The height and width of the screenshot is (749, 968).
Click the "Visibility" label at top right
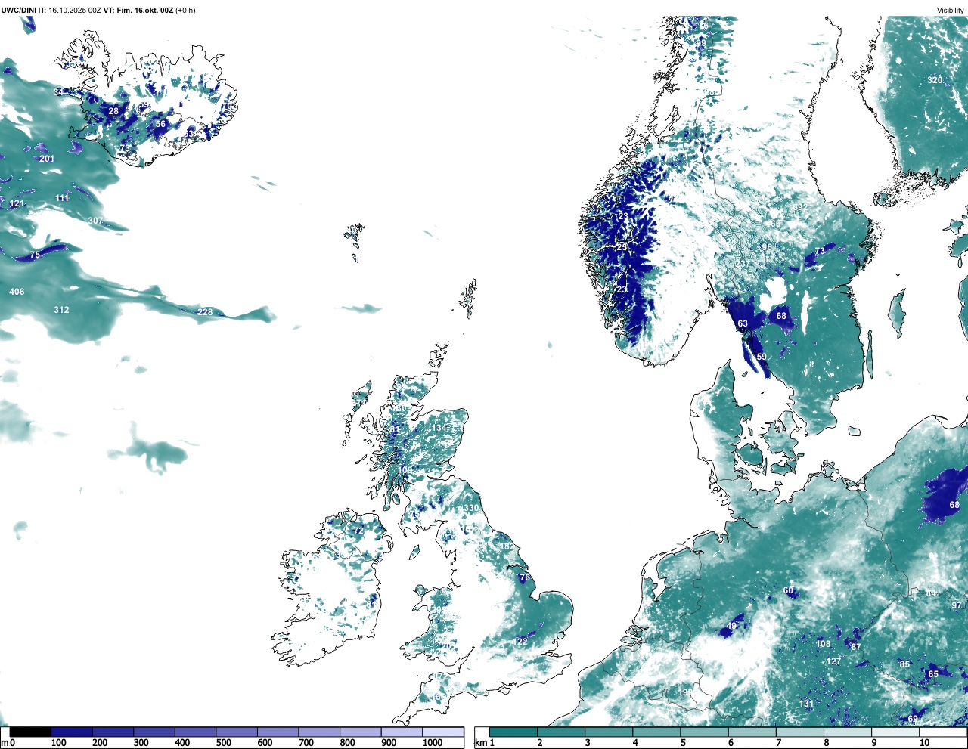951,11
